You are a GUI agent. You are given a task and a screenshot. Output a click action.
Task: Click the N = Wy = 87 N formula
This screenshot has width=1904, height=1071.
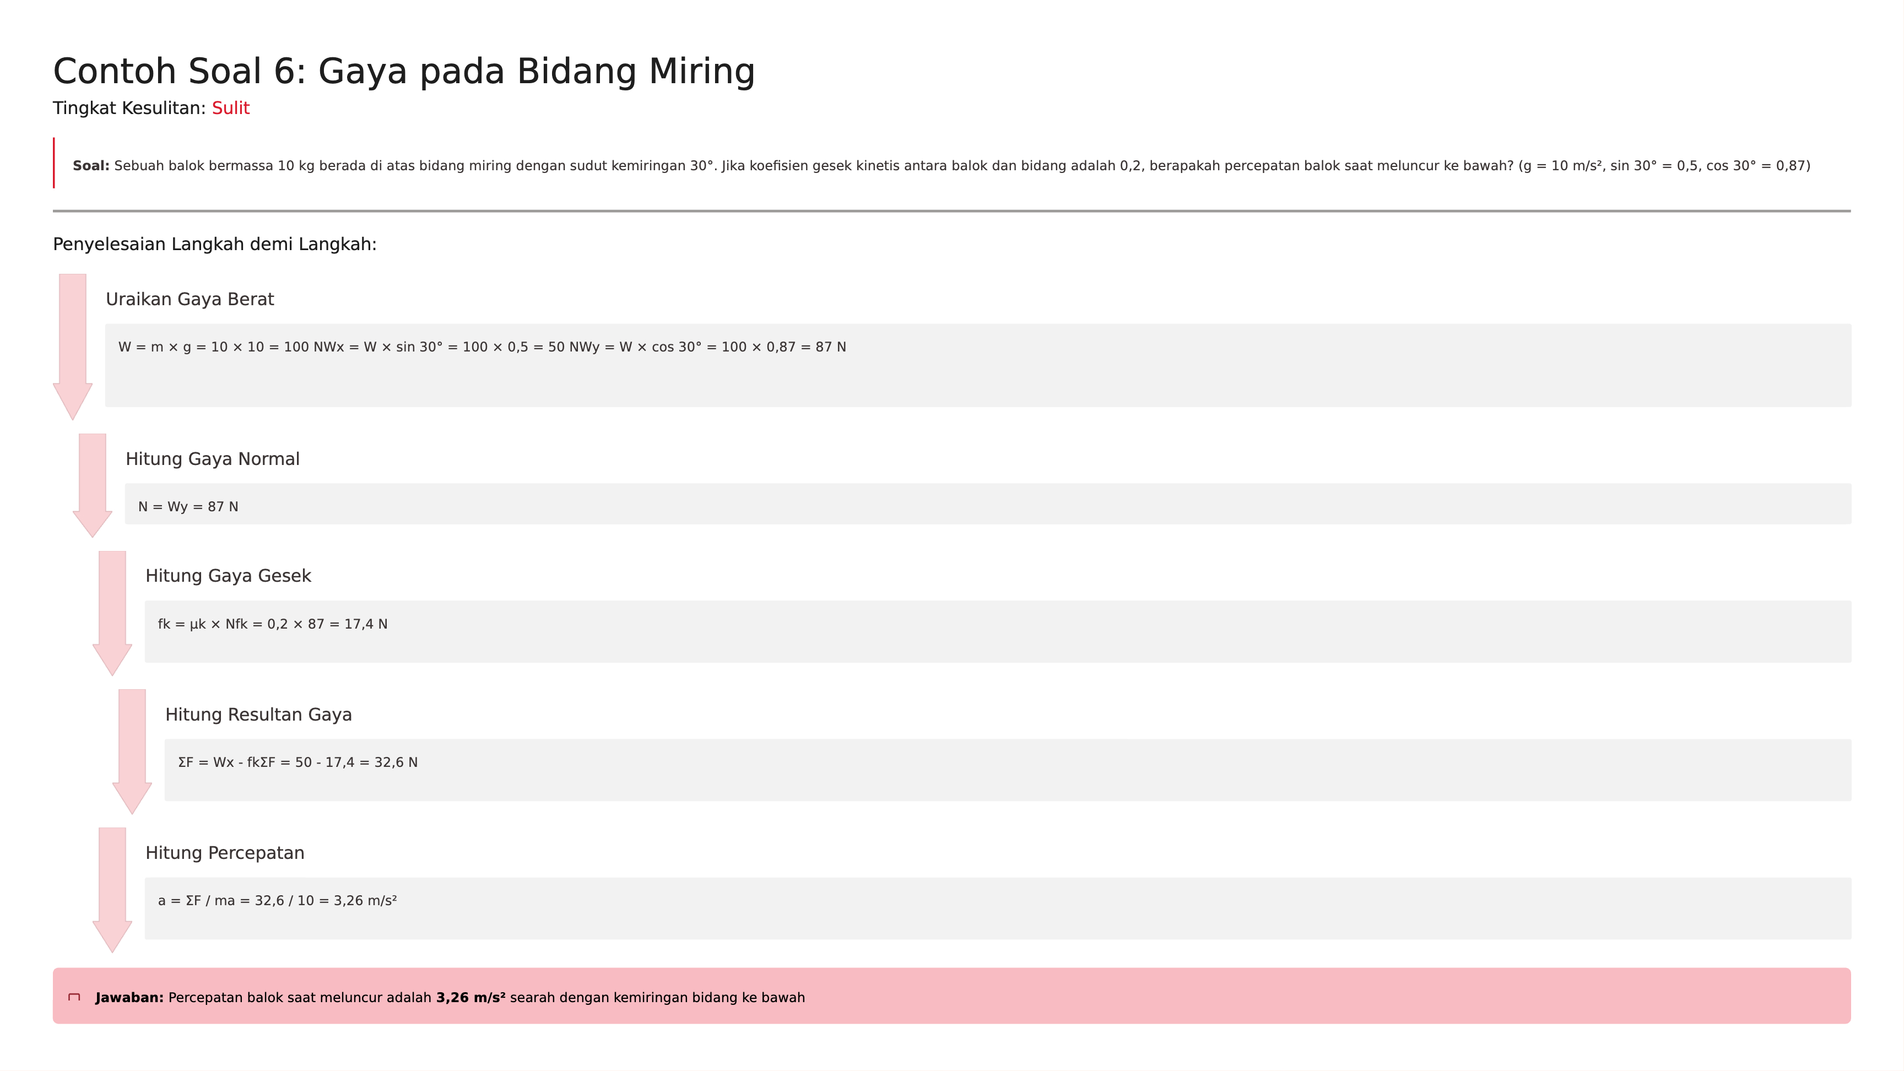click(x=188, y=507)
